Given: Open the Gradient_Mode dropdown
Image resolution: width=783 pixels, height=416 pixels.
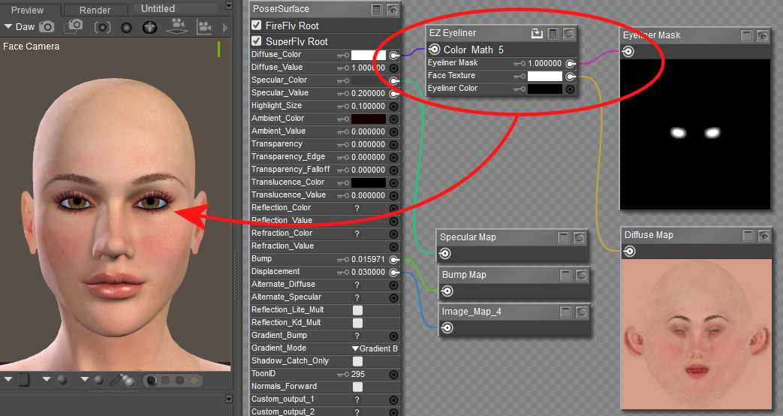Looking at the screenshot, I should [375, 348].
